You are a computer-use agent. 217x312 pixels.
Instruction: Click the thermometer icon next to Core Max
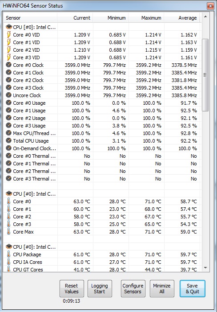pos(8,232)
